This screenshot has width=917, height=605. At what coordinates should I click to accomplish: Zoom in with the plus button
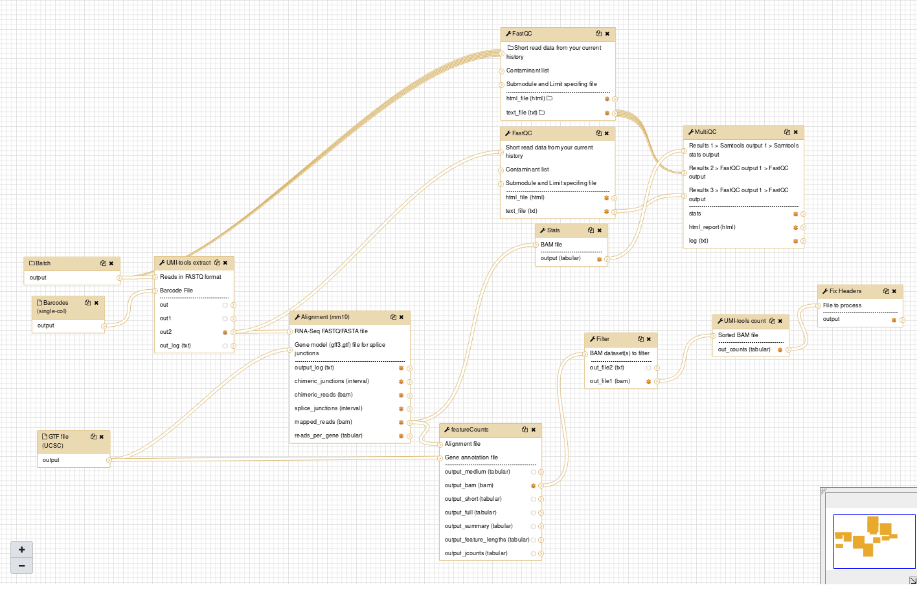[21, 549]
